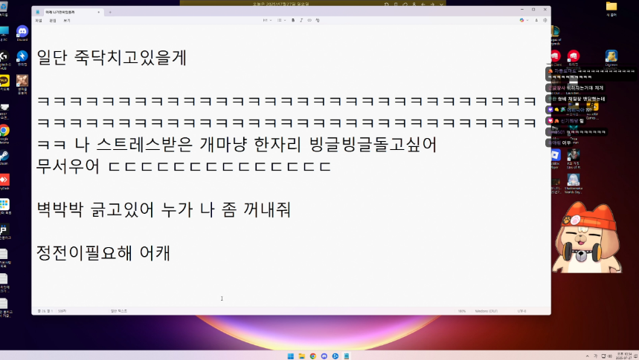Click the 100% zoom level in status bar

coord(462,311)
